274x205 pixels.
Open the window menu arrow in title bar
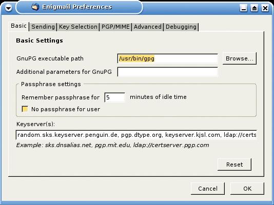tap(8, 8)
